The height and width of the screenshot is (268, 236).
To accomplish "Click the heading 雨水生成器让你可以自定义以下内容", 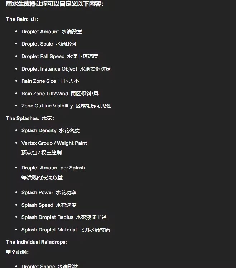I will [54, 4].
